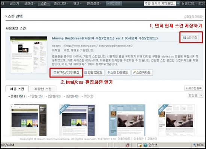Open the 이용가이드 footer link
This screenshot has height=149, width=206.
click(x=124, y=139)
